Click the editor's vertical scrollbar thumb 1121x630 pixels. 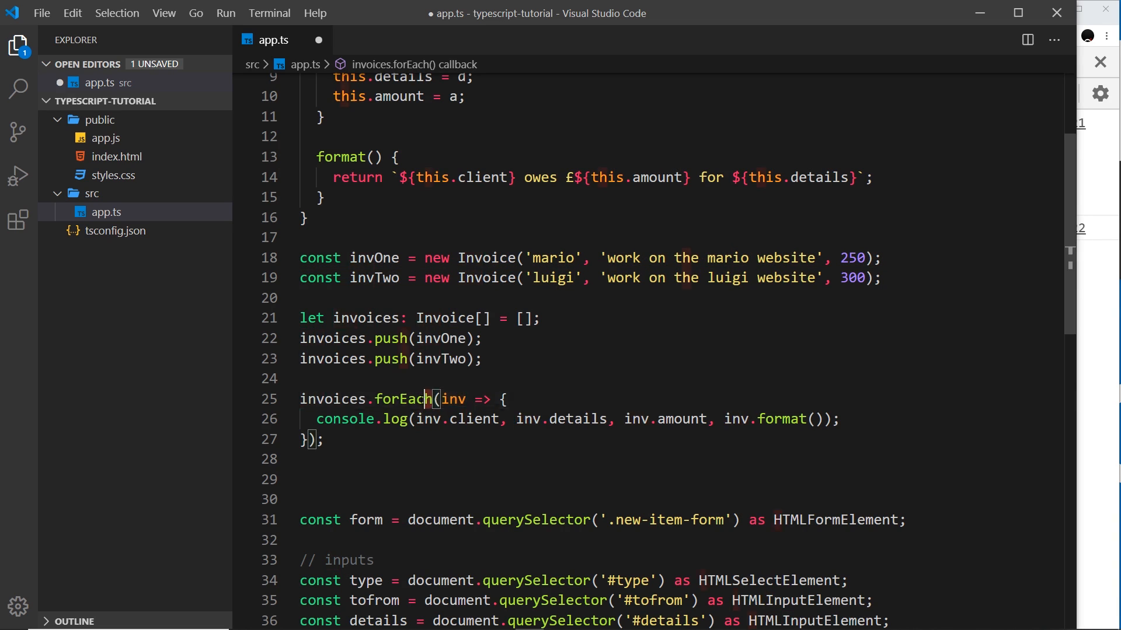[x=1070, y=233]
